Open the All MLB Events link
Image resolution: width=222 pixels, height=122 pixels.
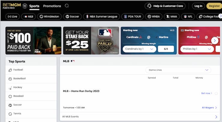coord(140,117)
